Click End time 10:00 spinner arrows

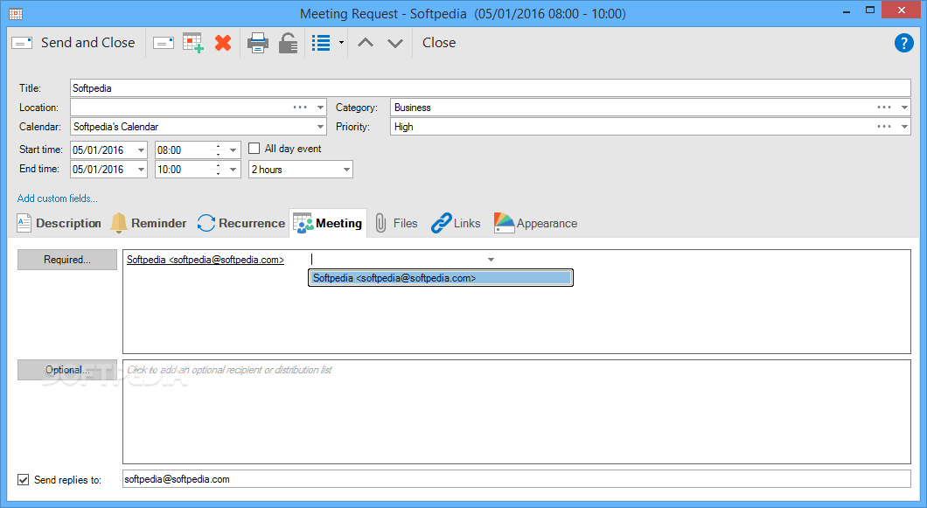(218, 169)
